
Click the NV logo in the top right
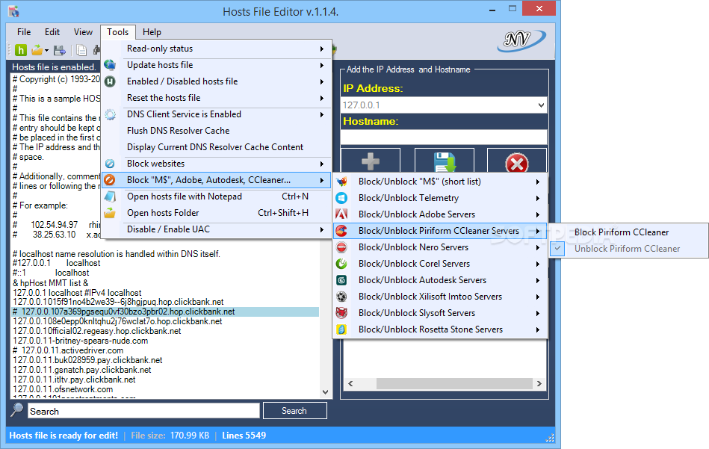tap(521, 40)
